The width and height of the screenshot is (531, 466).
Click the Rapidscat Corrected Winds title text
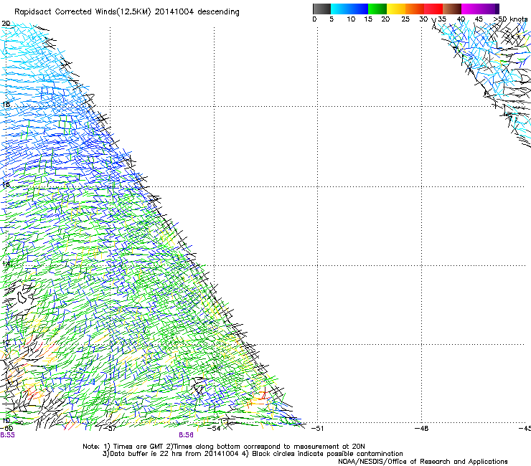pos(127,11)
